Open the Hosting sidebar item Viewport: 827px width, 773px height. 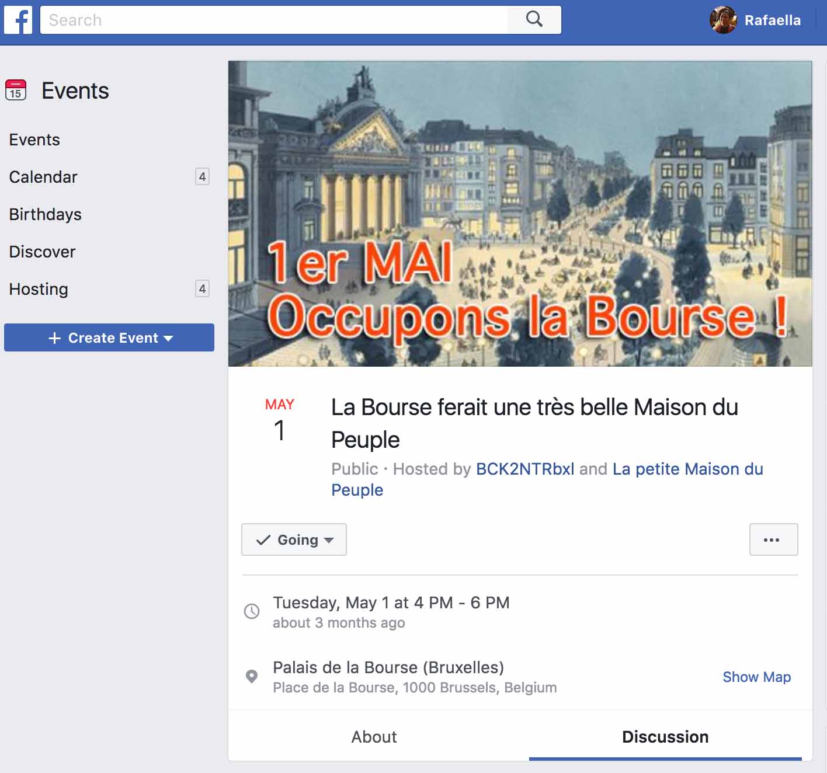coord(39,289)
